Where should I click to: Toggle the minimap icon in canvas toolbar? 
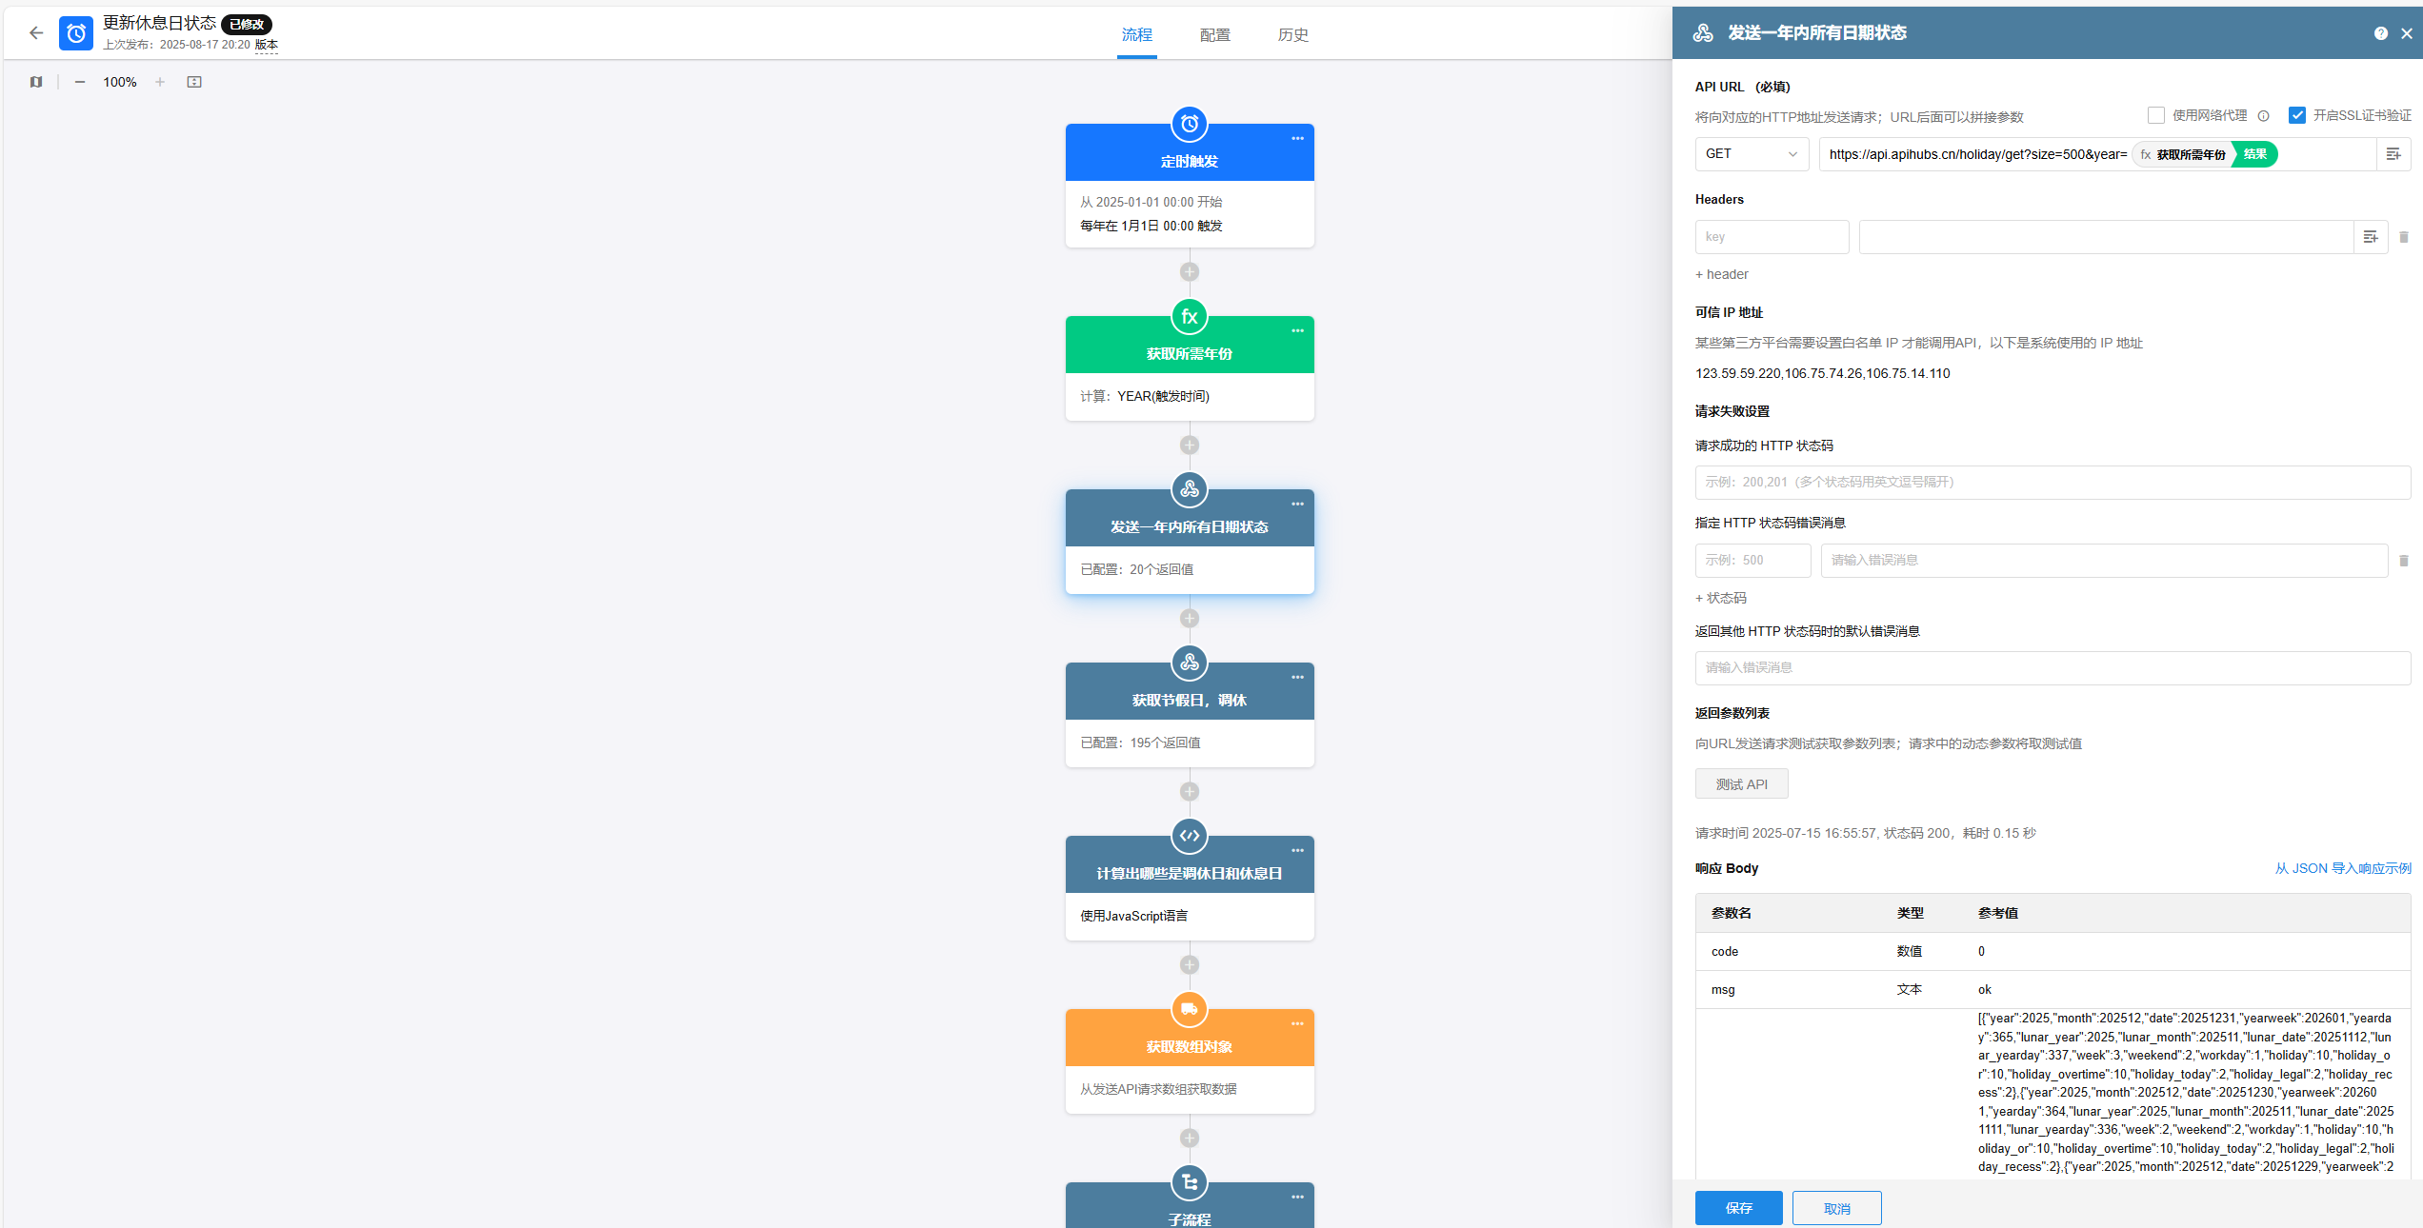[36, 82]
